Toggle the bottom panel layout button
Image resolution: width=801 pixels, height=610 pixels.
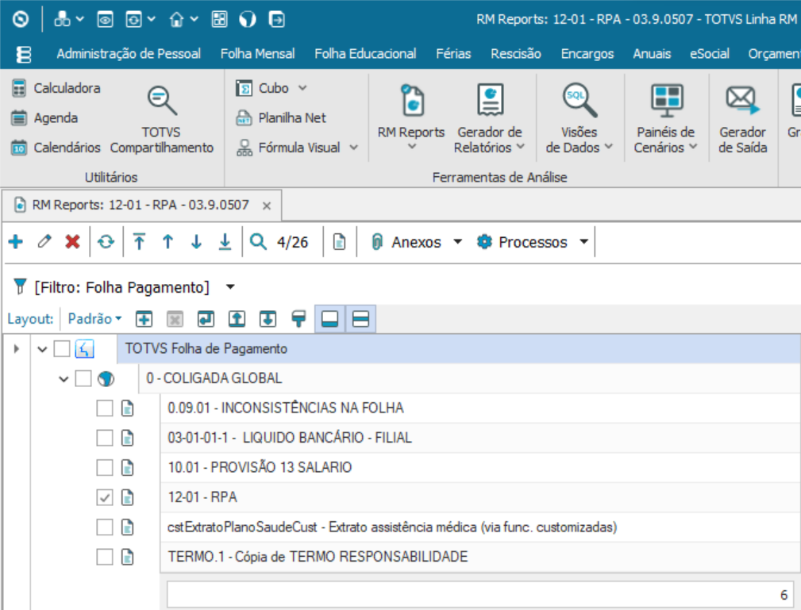point(330,319)
